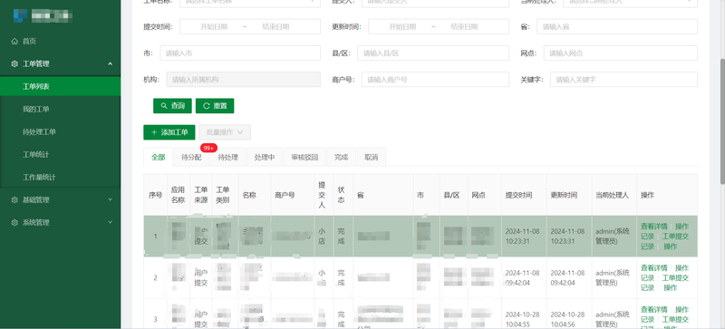This screenshot has width=725, height=329.
Task: Open 工单列表 in the sidebar
Action: pyautogui.click(x=60, y=86)
